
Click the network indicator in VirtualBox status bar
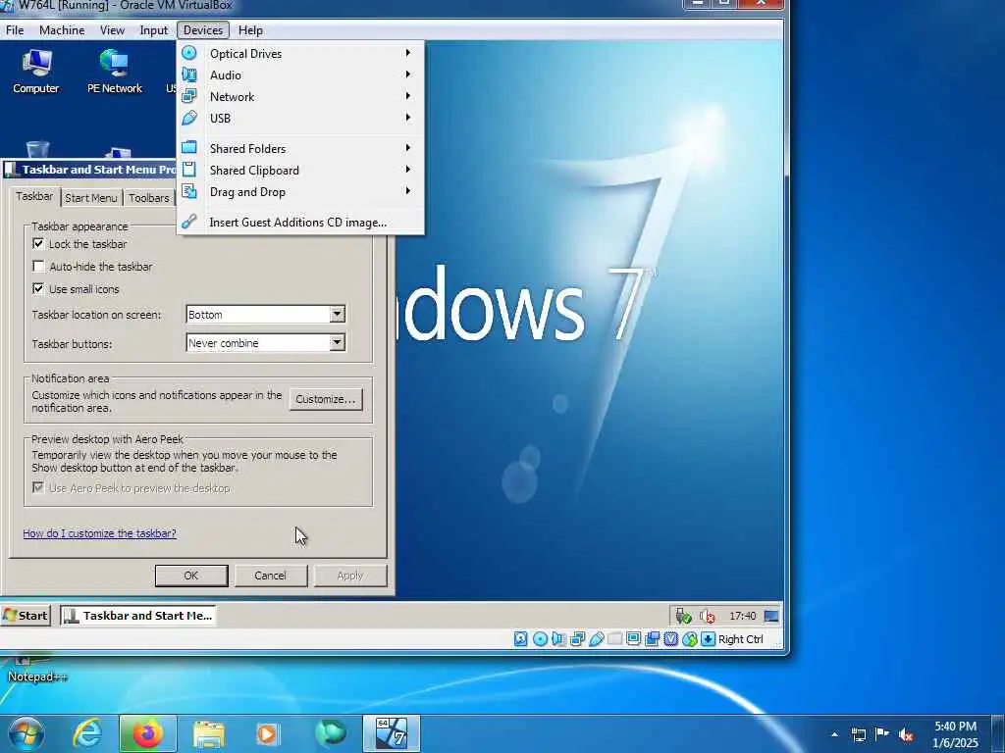(577, 638)
